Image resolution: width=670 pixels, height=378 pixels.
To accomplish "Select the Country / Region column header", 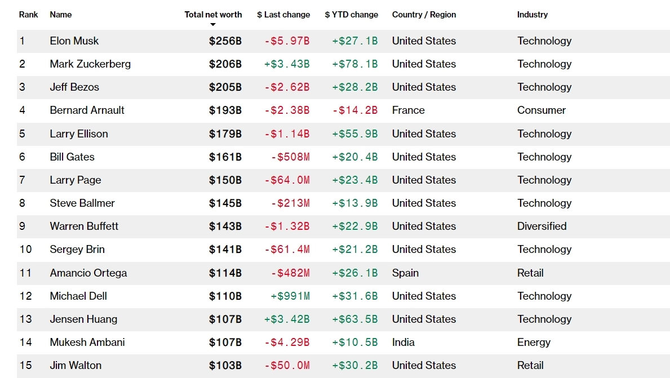I will [x=424, y=15].
